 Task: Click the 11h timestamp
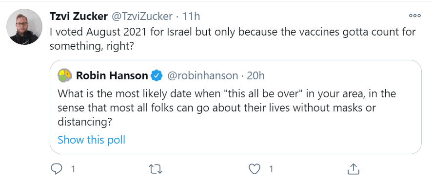(x=191, y=17)
